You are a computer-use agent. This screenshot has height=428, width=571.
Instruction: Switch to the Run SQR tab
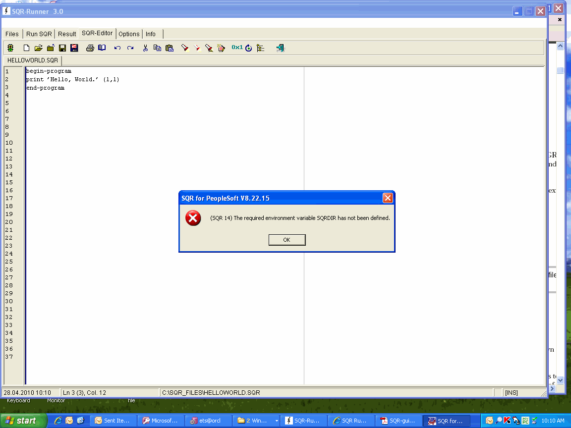pos(39,34)
